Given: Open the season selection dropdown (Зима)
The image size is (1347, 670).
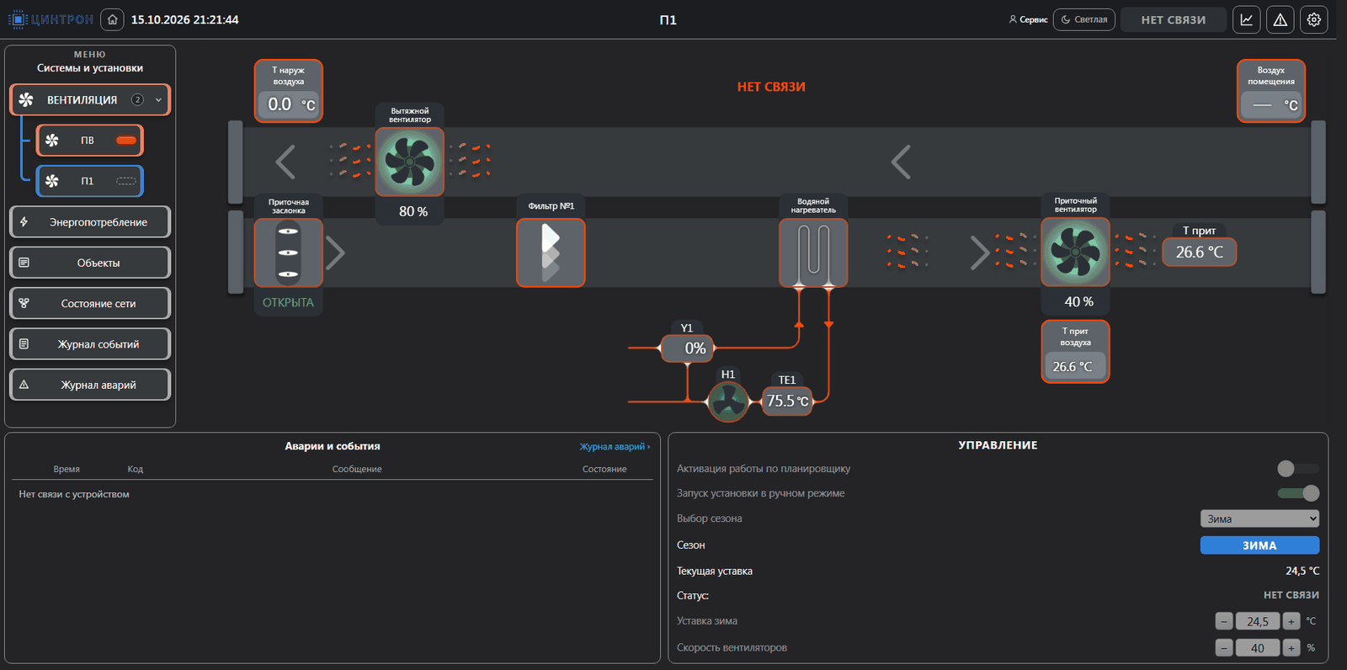Looking at the screenshot, I should [1259, 518].
